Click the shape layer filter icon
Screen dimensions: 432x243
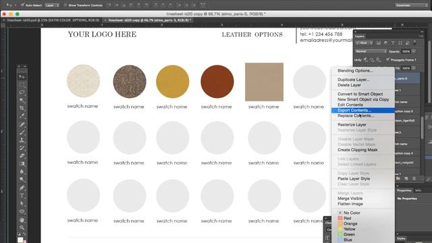pyautogui.click(x=400, y=43)
